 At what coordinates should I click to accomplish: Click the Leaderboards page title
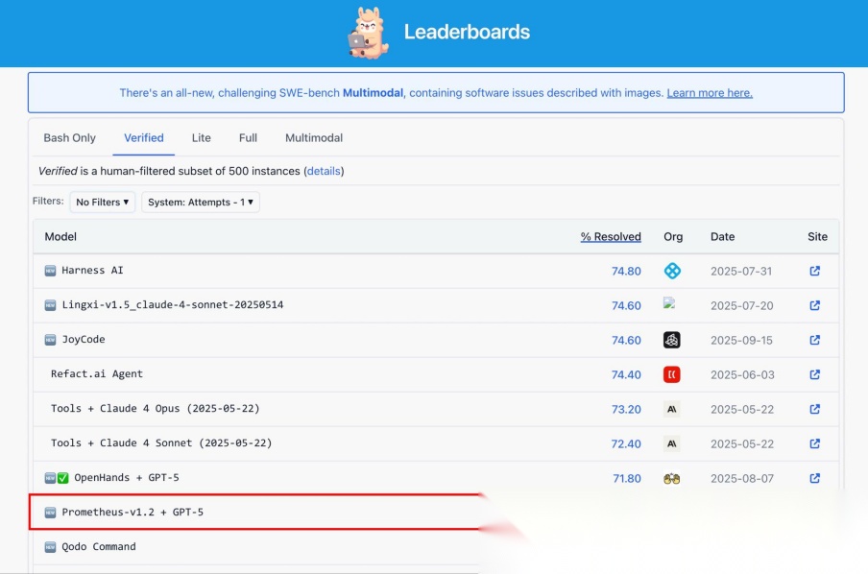[x=467, y=32]
